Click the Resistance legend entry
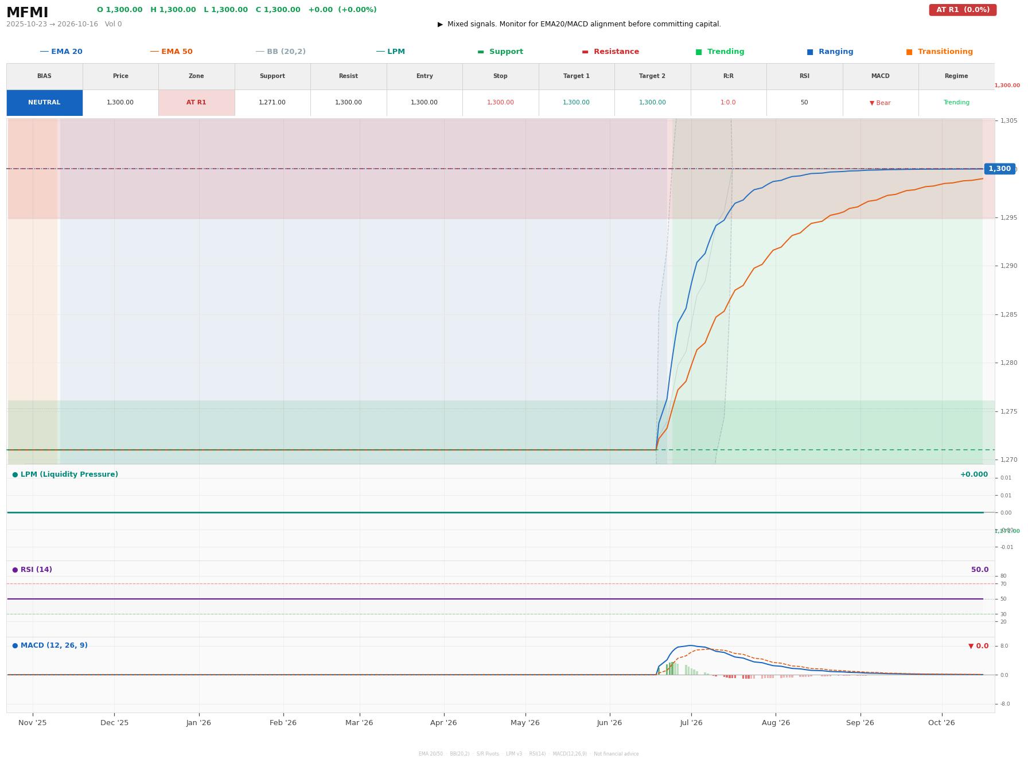The image size is (1028, 763). pos(610,52)
